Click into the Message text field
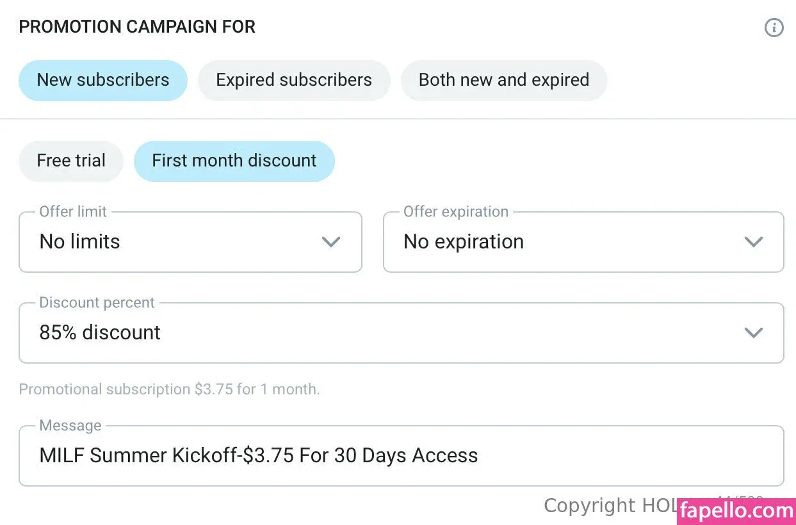This screenshot has height=525, width=796. click(401, 456)
